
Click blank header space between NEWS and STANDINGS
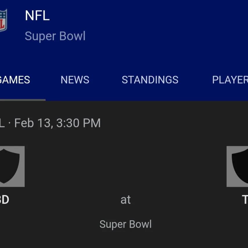pos(105,80)
